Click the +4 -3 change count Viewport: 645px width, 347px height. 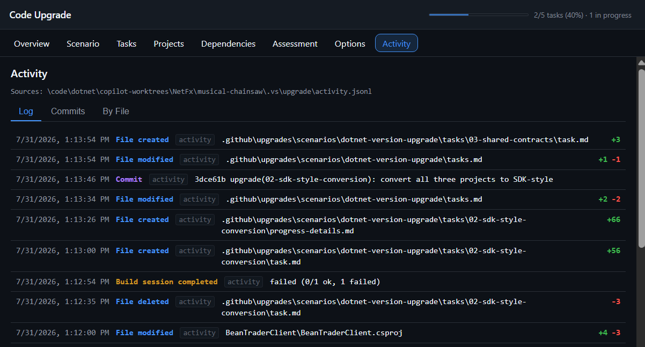(x=610, y=333)
